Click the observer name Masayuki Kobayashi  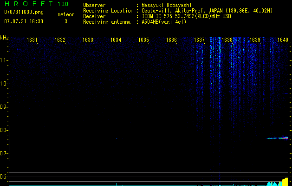point(167,5)
